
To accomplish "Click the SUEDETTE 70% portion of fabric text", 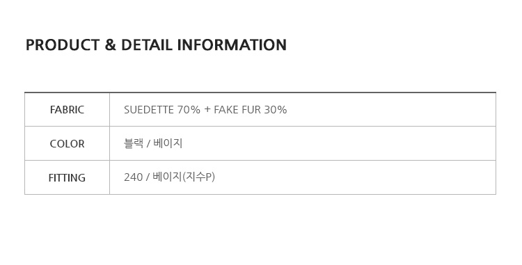I will (162, 110).
